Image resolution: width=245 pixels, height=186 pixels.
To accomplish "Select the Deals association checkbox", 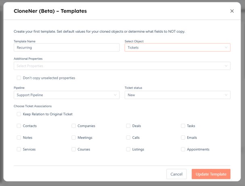I will tap(128, 126).
